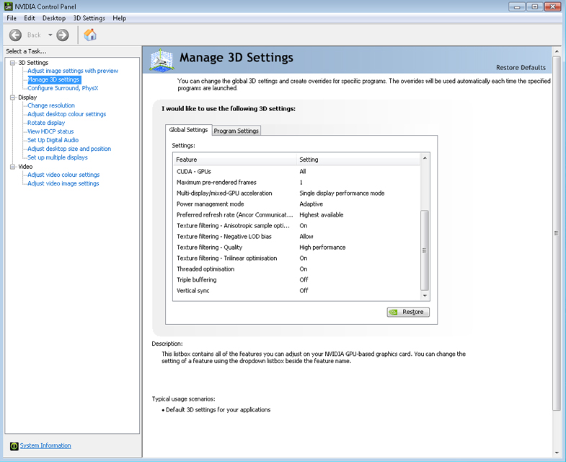Image resolution: width=566 pixels, height=462 pixels.
Task: Open the System Information link
Action: [45, 445]
